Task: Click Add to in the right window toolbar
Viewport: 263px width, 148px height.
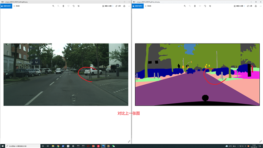Action: pyautogui.click(x=148, y=6)
